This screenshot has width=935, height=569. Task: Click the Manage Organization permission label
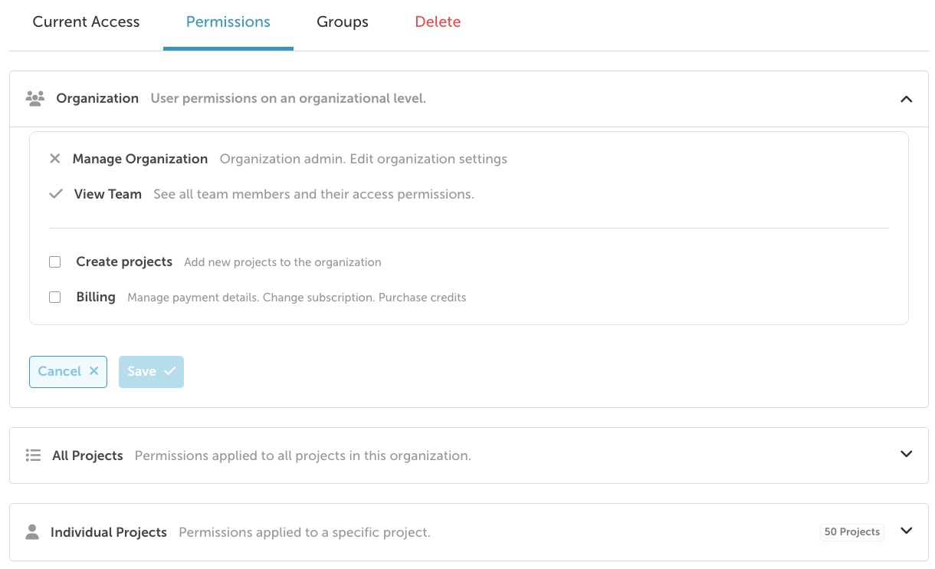coord(140,159)
